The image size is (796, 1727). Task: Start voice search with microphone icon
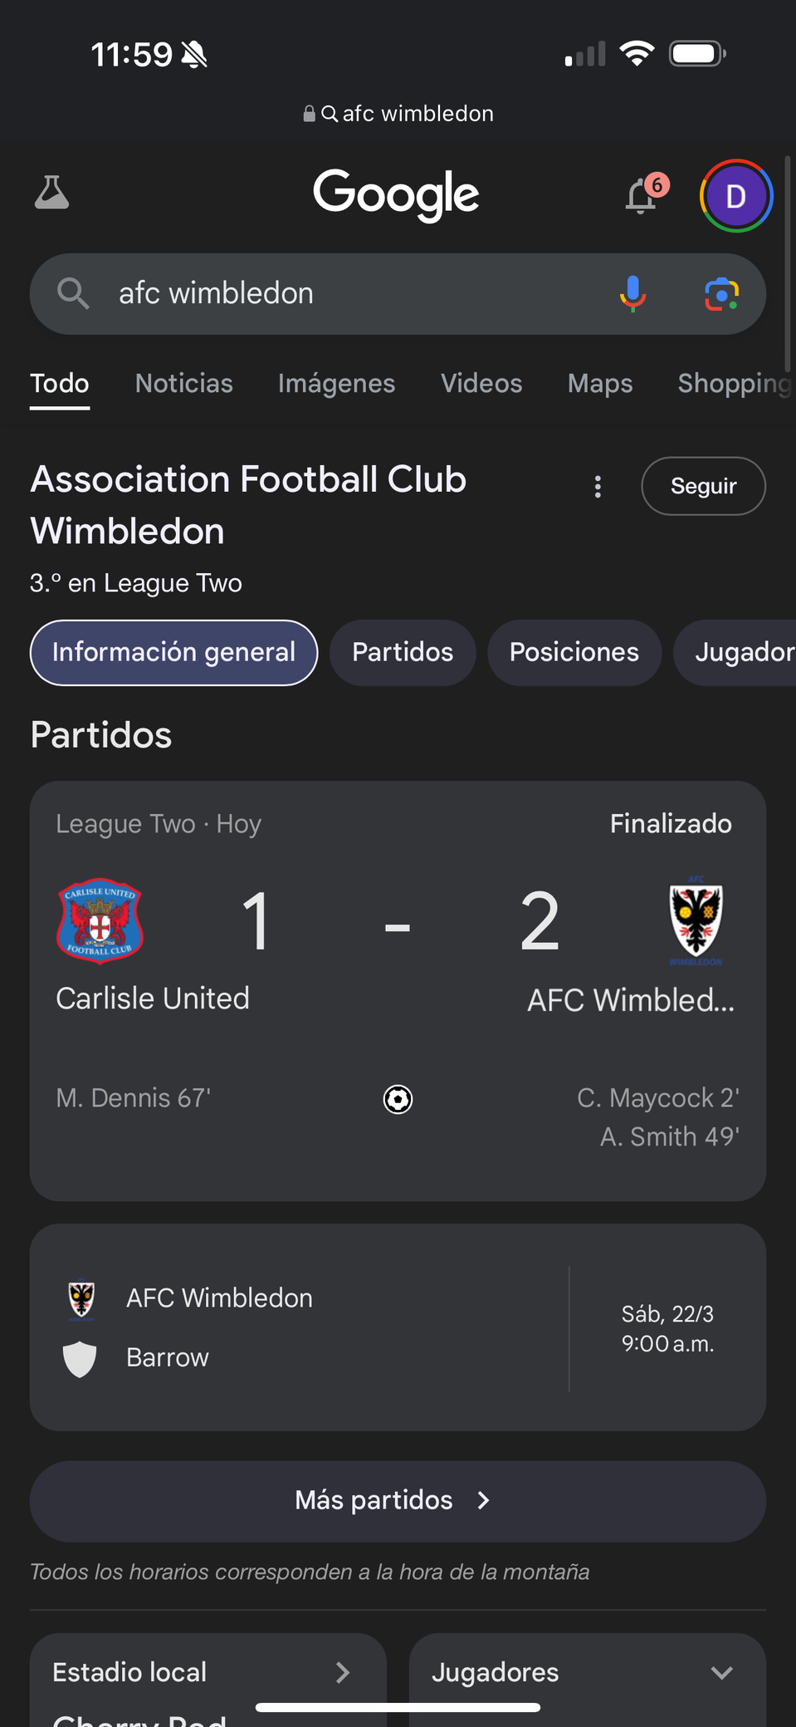click(632, 294)
